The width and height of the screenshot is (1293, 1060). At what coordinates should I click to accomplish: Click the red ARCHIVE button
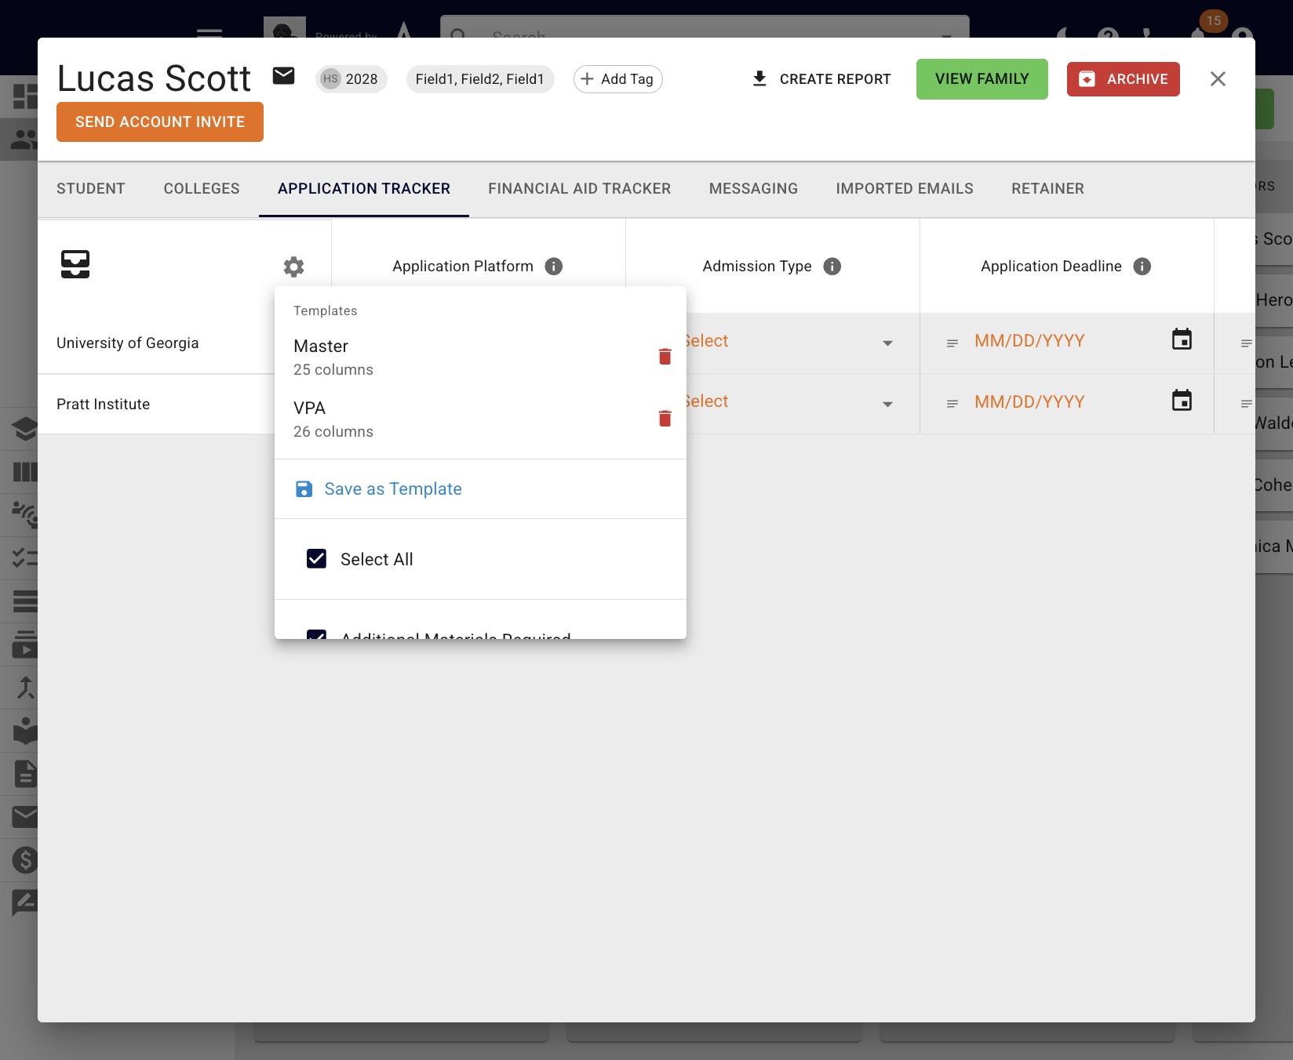[x=1124, y=79]
